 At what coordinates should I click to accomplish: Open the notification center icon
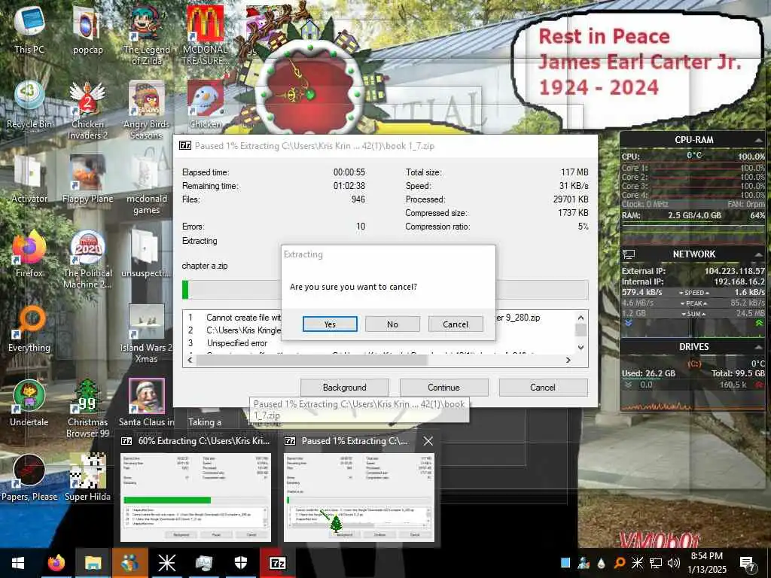[x=748, y=563]
